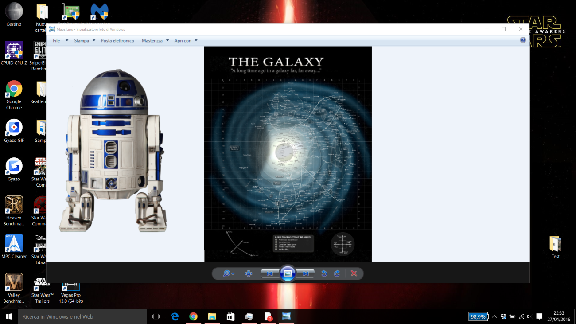576x324 pixels.
Task: Open CPUID CPU-Z desktop shortcut
Action: [14, 53]
